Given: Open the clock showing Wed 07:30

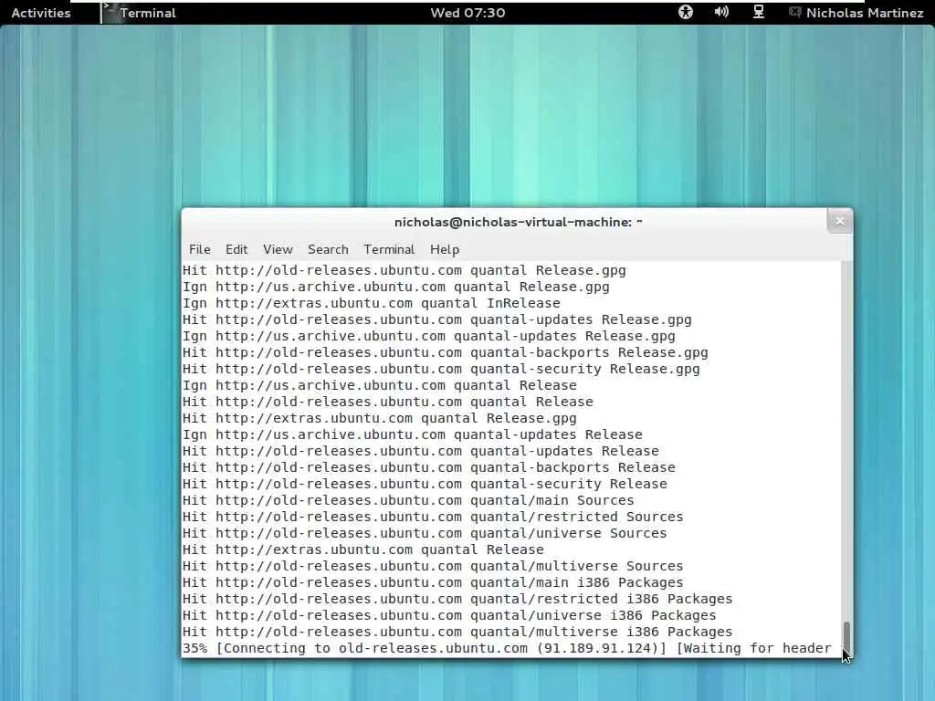Looking at the screenshot, I should point(467,13).
